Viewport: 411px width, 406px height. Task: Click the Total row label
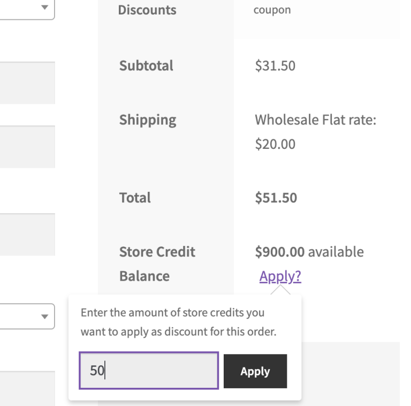(135, 198)
